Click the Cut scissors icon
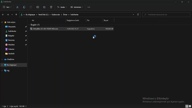Screen dimensions: 192x108 [x=17, y=7]
